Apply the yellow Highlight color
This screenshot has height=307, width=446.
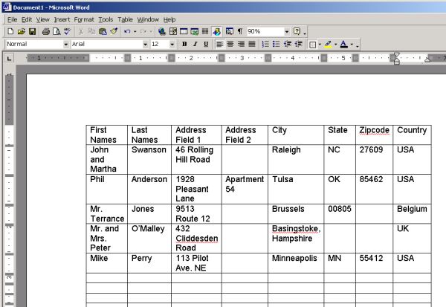[328, 45]
